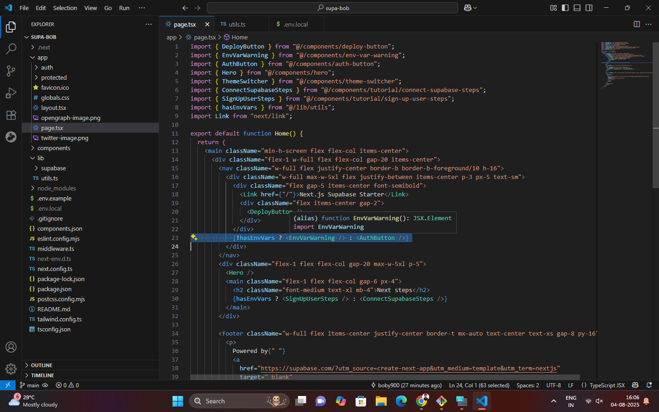Expand the auth folder
659x412 pixels.
coord(91,67)
